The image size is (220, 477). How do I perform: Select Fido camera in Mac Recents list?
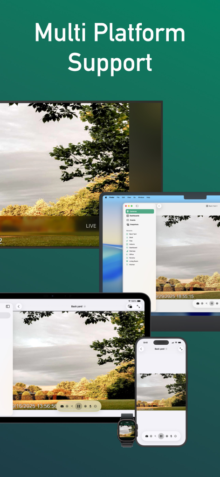pos(130,241)
